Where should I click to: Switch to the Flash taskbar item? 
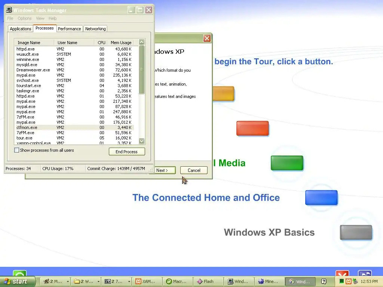(208, 281)
